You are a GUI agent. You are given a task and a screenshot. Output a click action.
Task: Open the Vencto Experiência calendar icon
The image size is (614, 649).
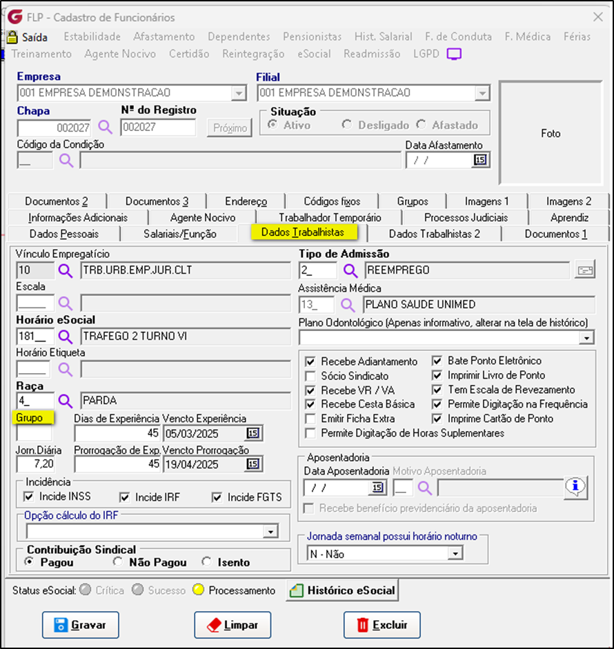(x=253, y=433)
